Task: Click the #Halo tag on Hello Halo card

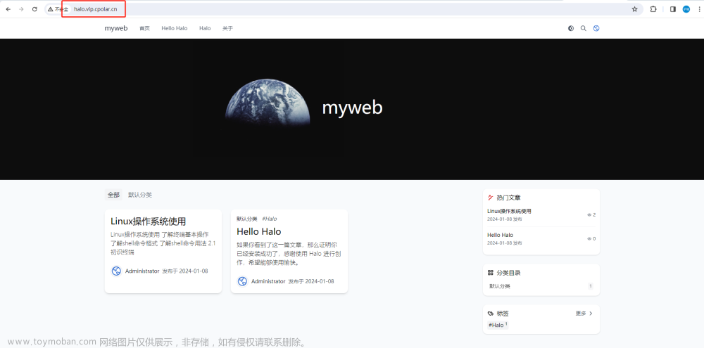Action: [x=270, y=219]
